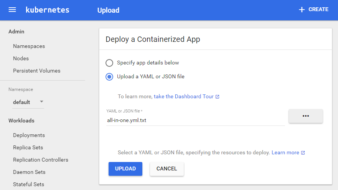Click the Learn more link
Viewport: 338px width, 190px height.
click(285, 153)
